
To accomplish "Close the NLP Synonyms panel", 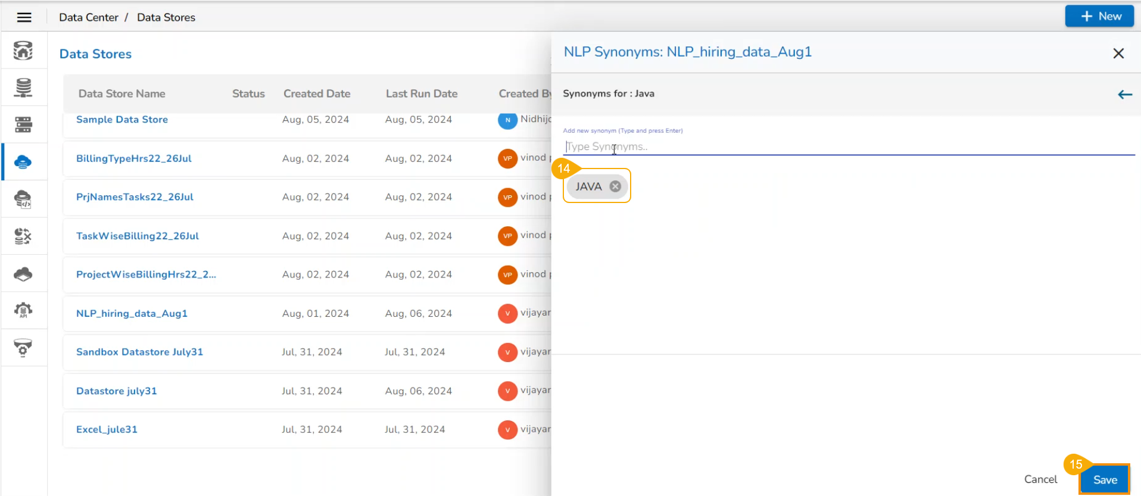I will pos(1118,54).
